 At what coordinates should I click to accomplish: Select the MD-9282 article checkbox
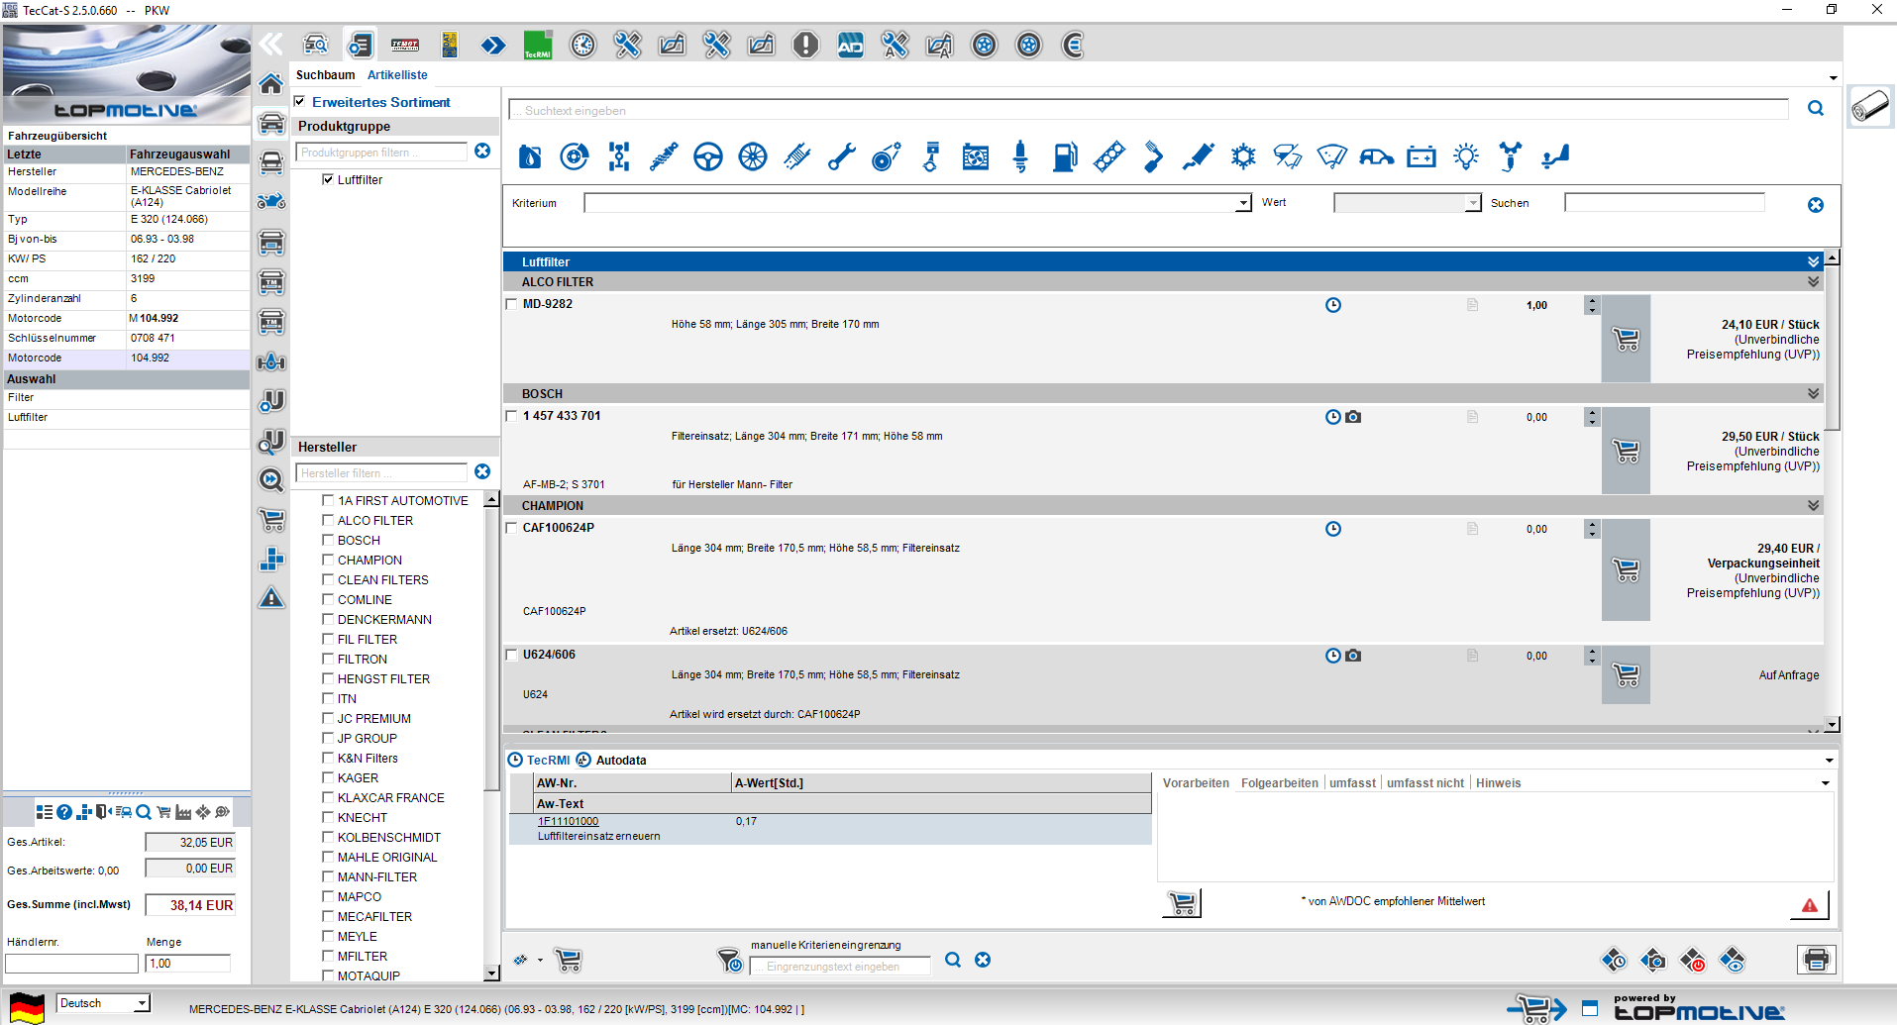512,304
